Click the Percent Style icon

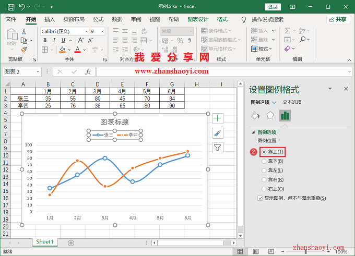tap(180, 41)
